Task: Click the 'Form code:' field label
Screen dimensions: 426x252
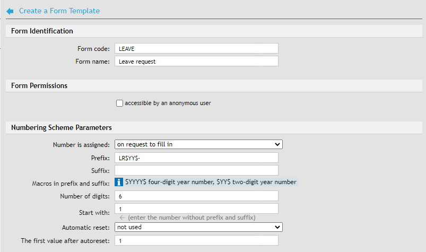Action: [93, 49]
